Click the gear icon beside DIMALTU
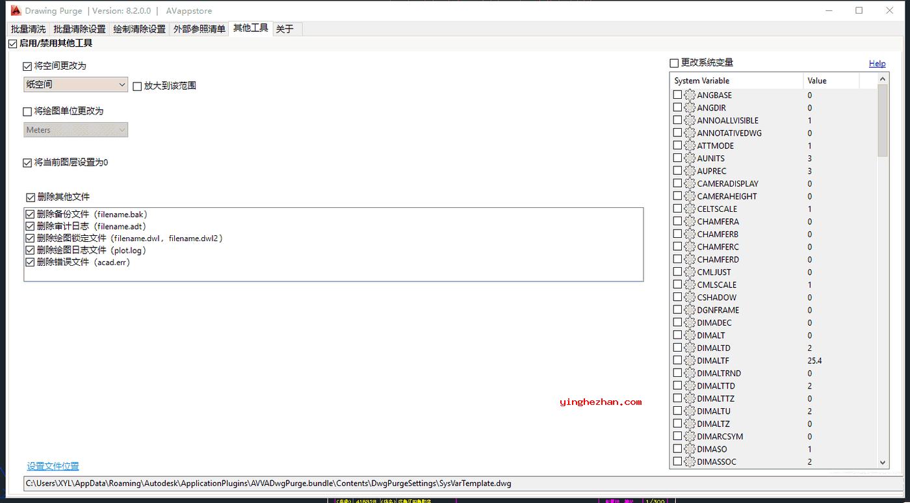The width and height of the screenshot is (910, 503). (690, 411)
